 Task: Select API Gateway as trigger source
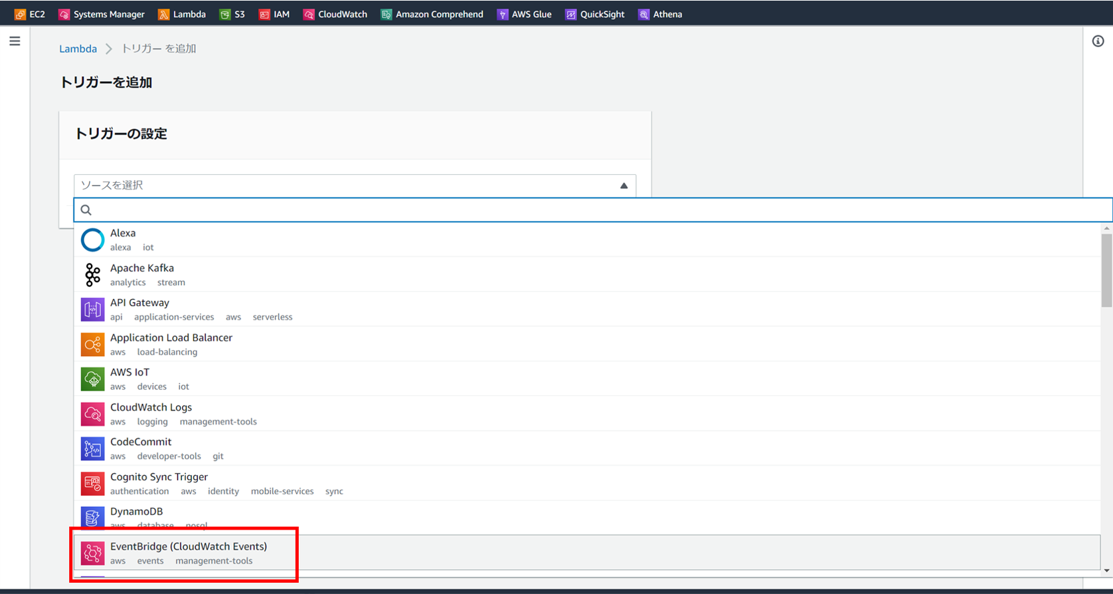point(587,310)
